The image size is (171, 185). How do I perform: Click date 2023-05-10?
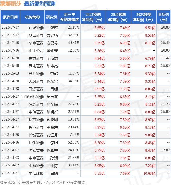[10, 66]
